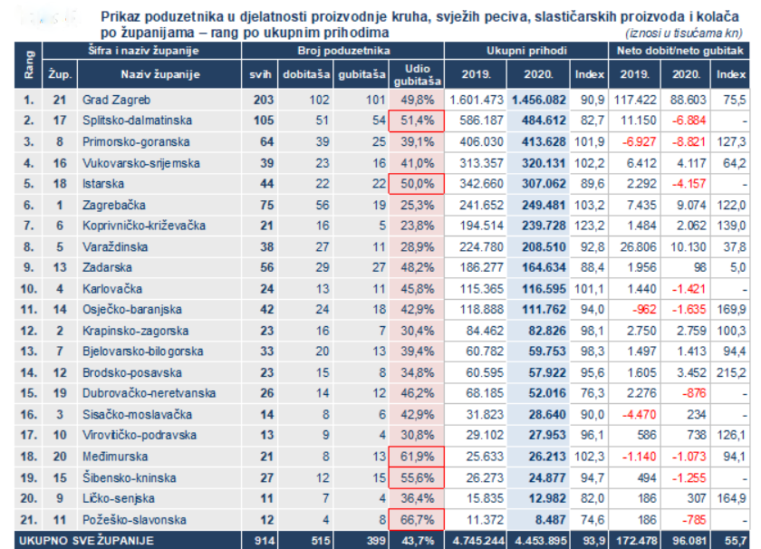Click the red-outlined 61,9% Međimurska share cell
This screenshot has height=549, width=761.
click(x=417, y=456)
